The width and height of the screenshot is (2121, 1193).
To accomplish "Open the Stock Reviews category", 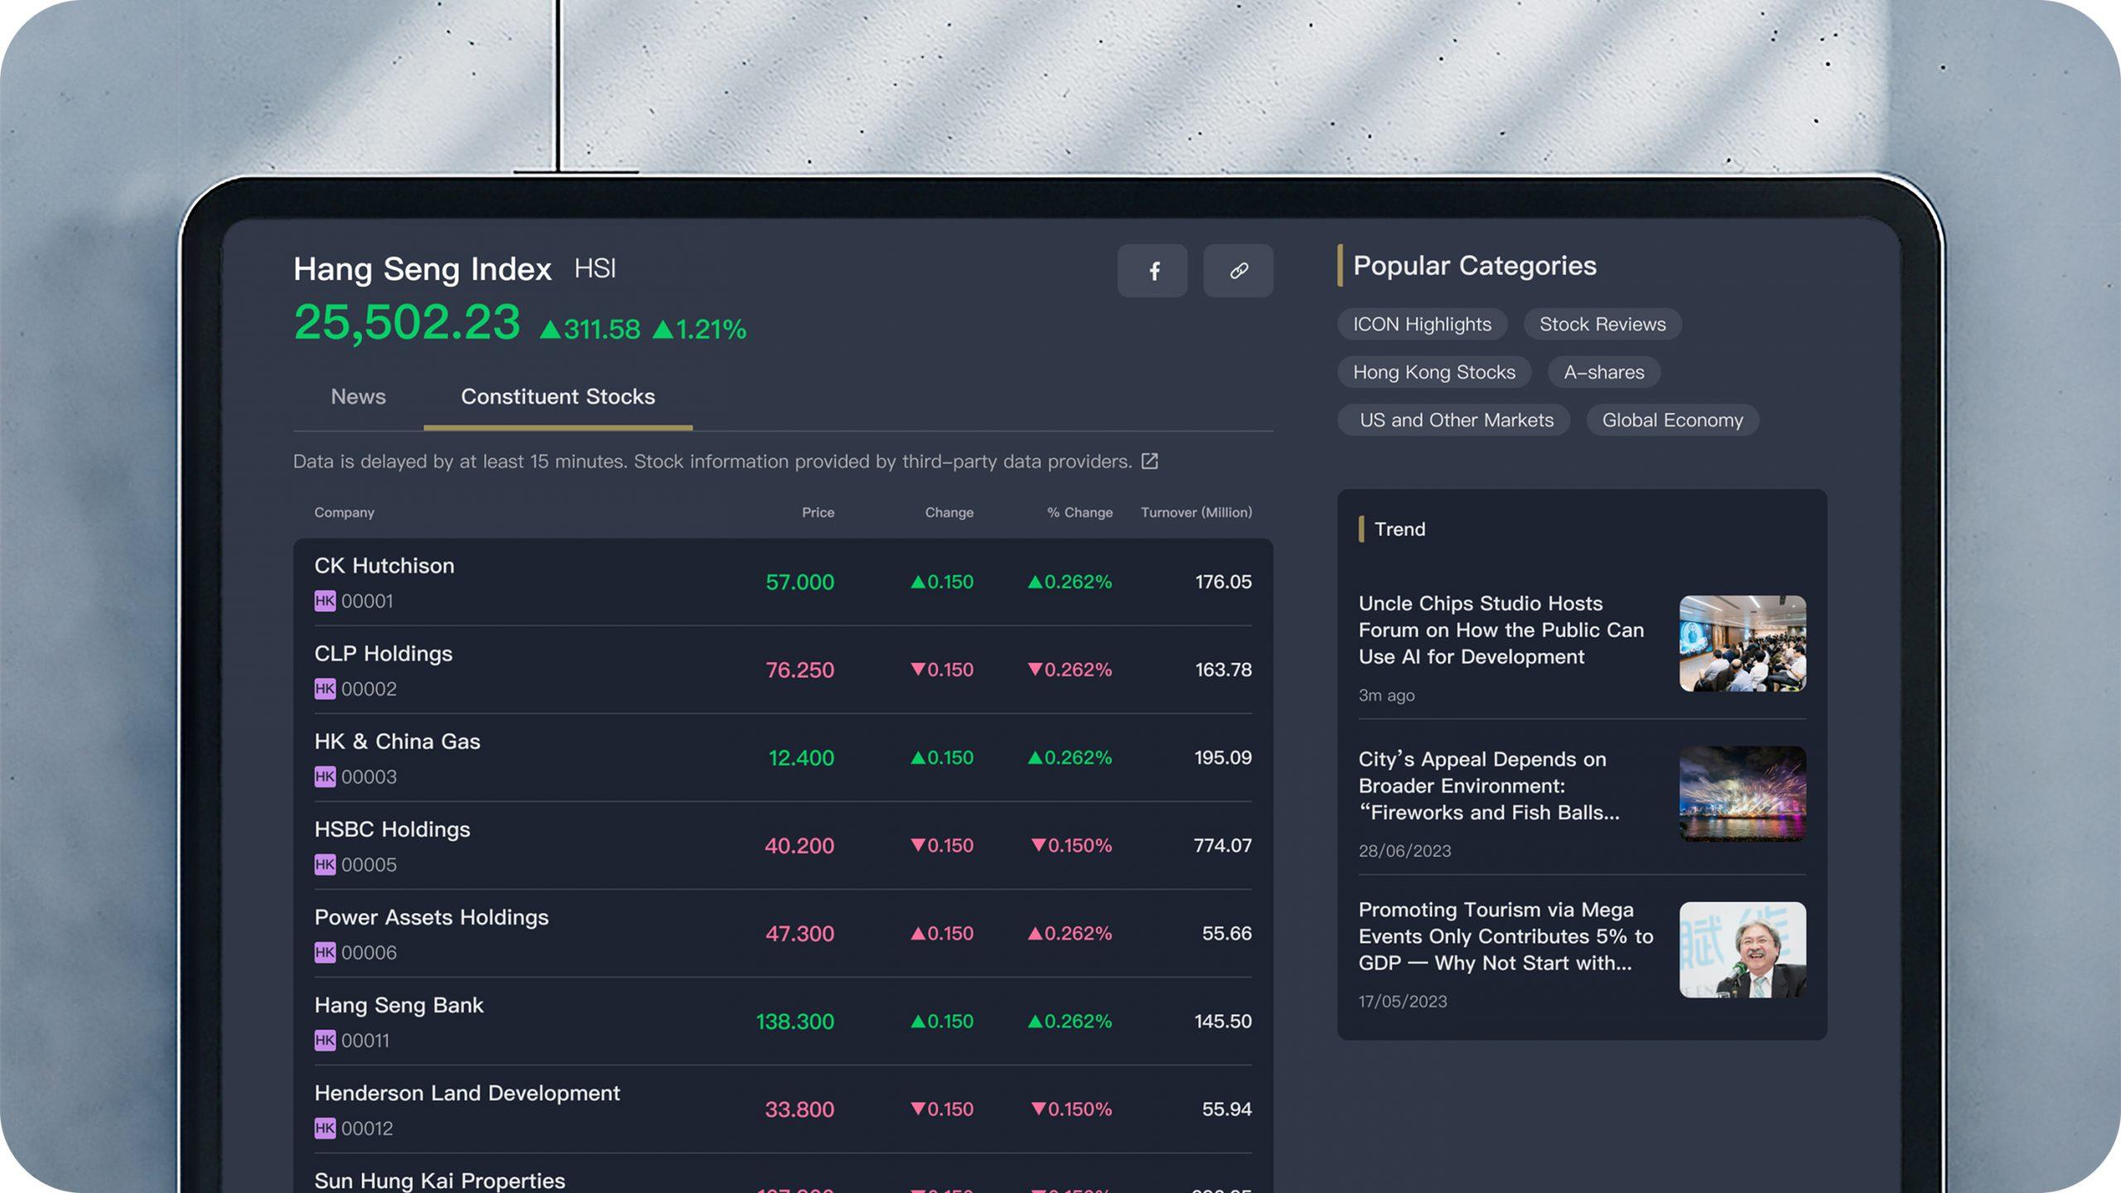I will click(1602, 324).
